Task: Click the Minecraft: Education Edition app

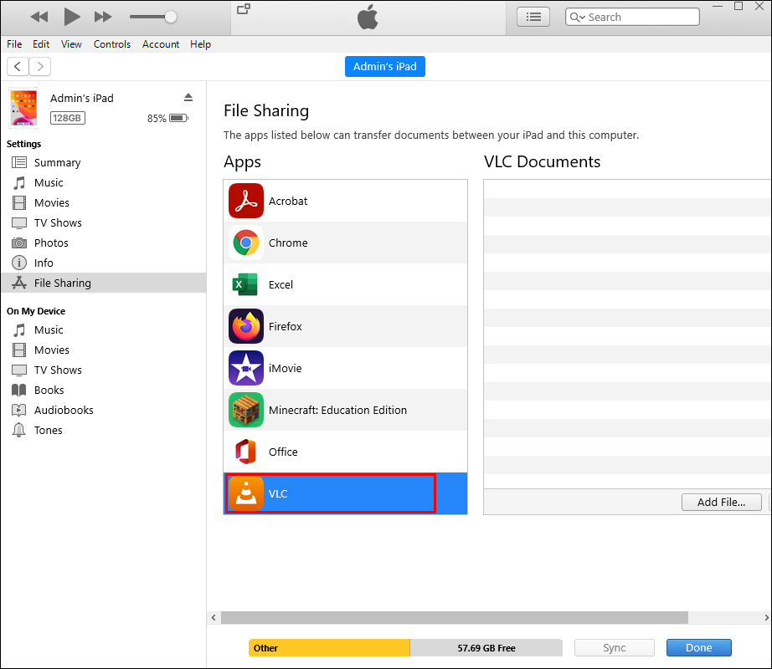Action: pos(345,410)
